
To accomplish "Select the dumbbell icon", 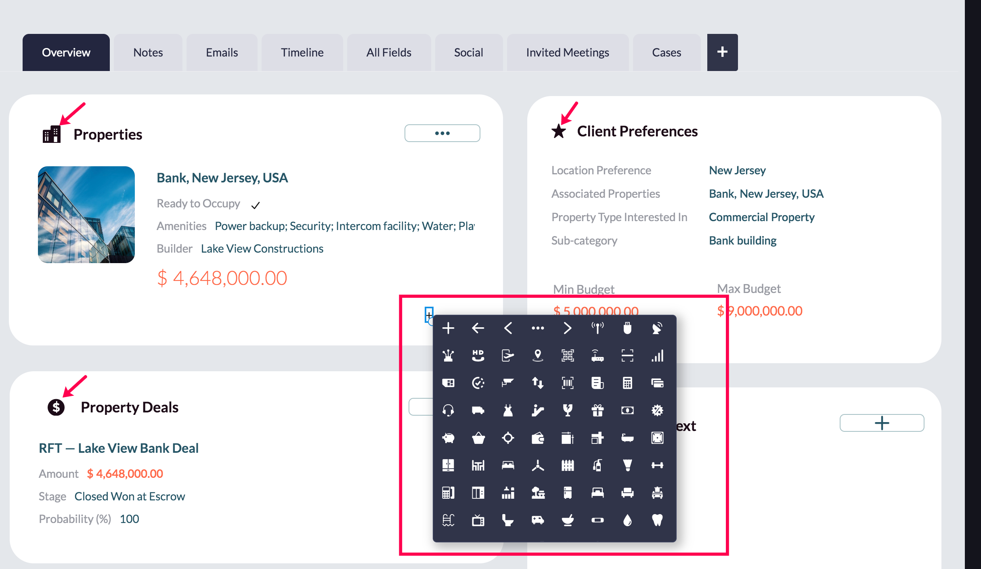I will click(x=657, y=465).
